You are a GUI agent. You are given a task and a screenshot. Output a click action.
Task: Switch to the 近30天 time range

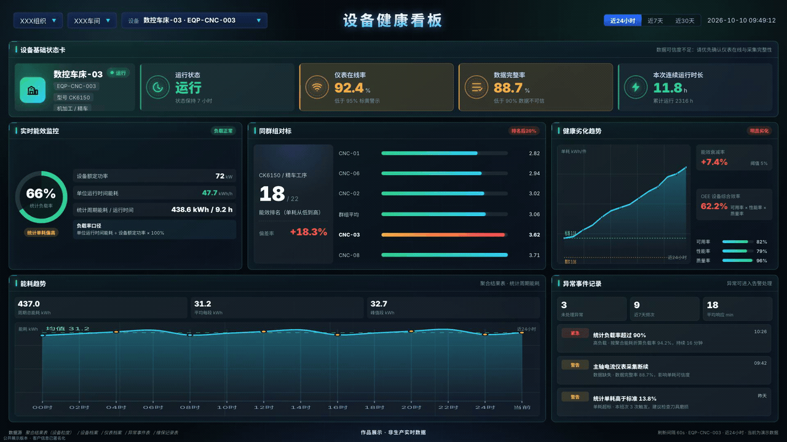(x=685, y=20)
